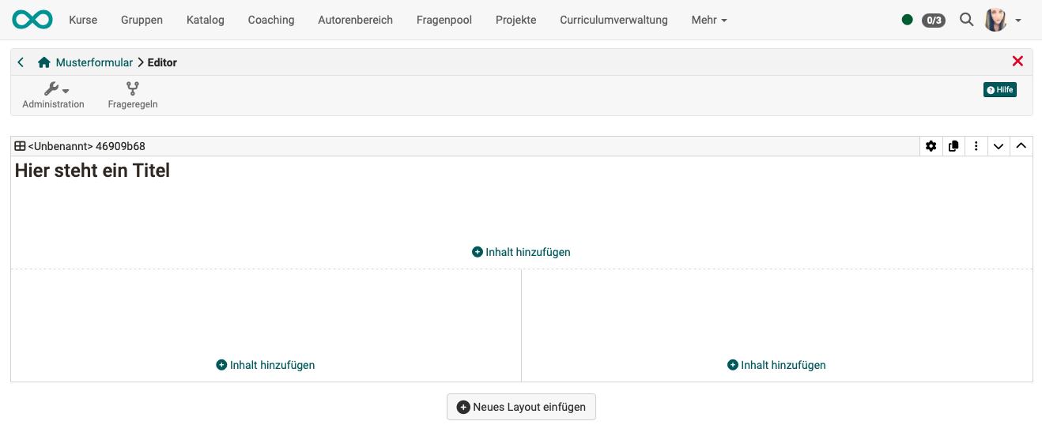The width and height of the screenshot is (1042, 440).
Task: Duplicate the layout with copy icon
Action: tap(953, 146)
